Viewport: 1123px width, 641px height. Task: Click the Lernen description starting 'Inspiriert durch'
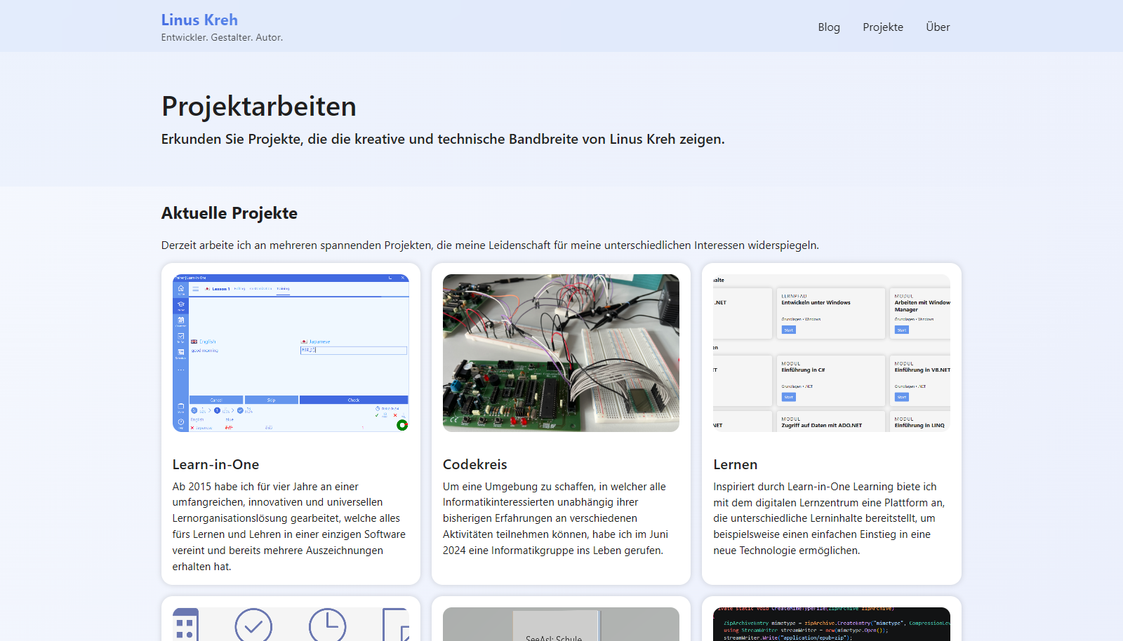click(829, 518)
